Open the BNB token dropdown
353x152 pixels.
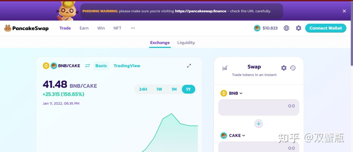[232, 93]
